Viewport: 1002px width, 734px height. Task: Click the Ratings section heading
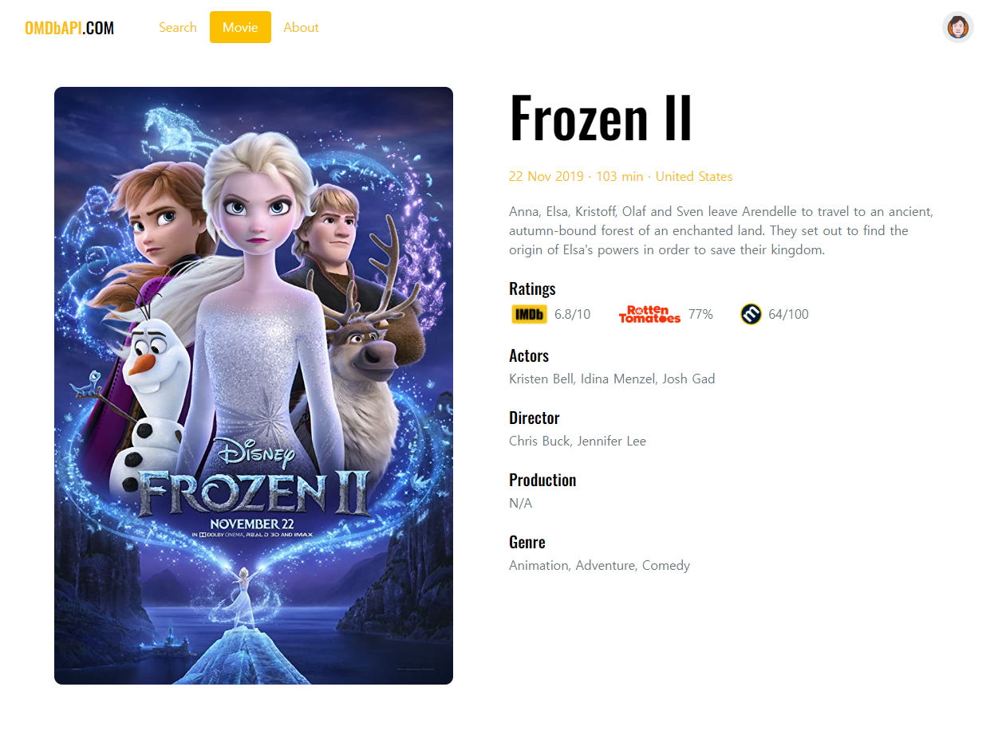click(x=532, y=288)
